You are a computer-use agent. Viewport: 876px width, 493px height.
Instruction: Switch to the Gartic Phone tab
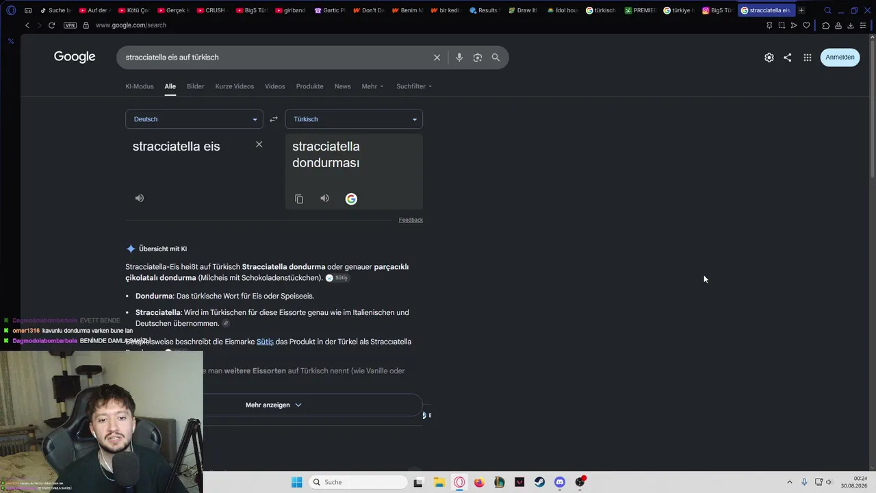(330, 10)
